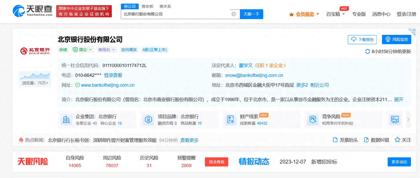Click the snow@bankofbeijing.com.cn email link
The width and height of the screenshot is (420, 178).
[254, 75]
